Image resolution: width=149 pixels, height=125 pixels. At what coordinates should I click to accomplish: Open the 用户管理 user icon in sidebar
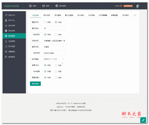click(6, 46)
